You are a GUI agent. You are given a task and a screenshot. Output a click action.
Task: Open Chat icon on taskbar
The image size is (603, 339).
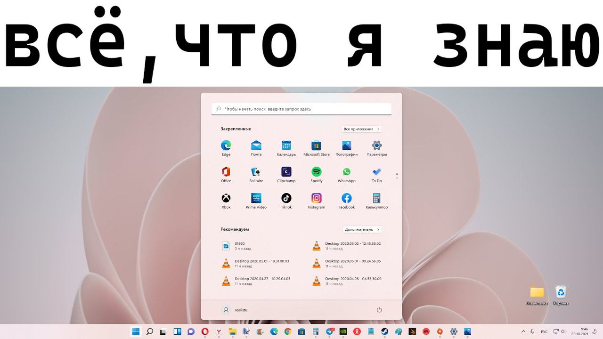tap(191, 331)
